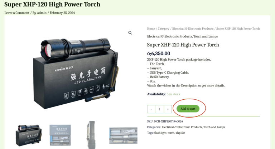Click the xhp120 tag
The width and height of the screenshot is (275, 149).
tap(180, 133)
